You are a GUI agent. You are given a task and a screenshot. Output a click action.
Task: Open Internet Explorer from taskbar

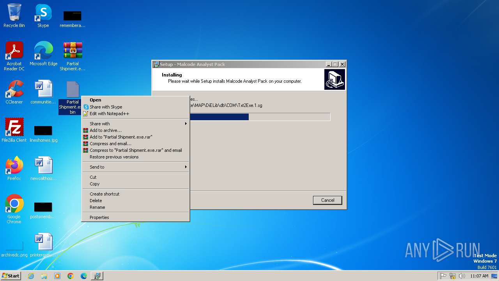[31, 276]
